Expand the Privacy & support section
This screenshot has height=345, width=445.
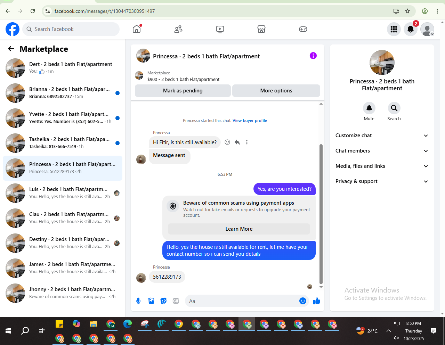[x=382, y=181]
